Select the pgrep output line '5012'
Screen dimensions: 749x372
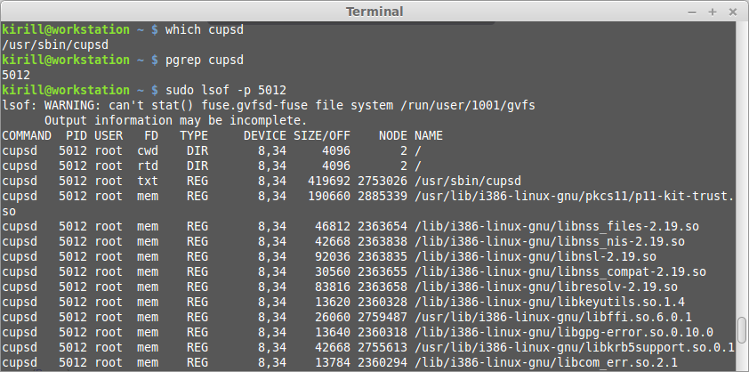point(16,75)
